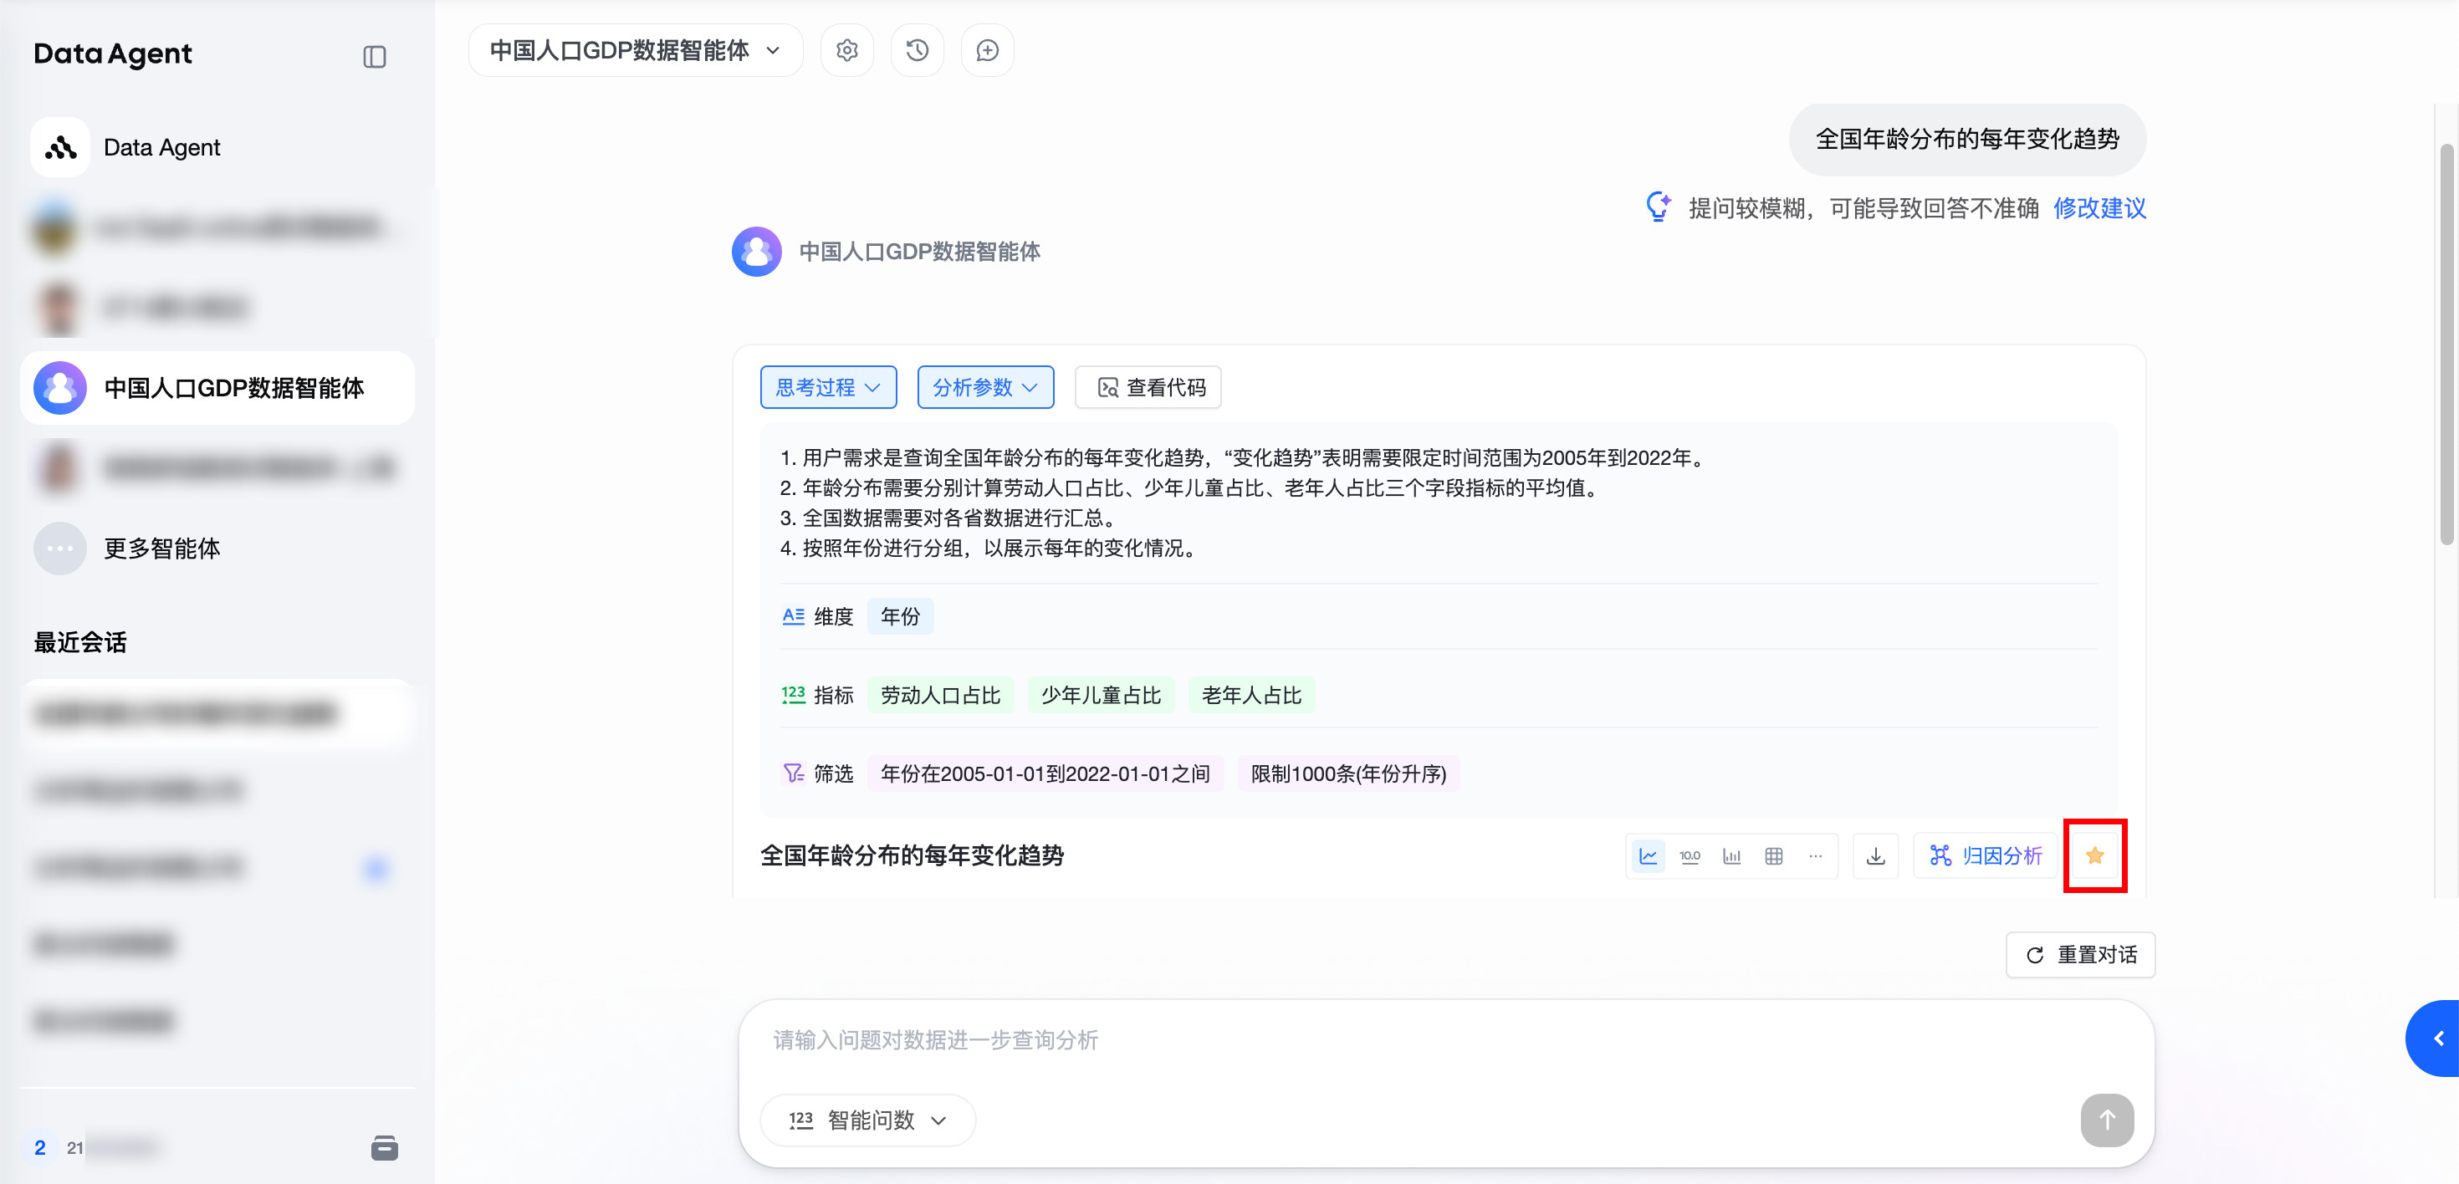2459x1184 pixels.
Task: Switch result view to number card
Action: coord(1690,855)
